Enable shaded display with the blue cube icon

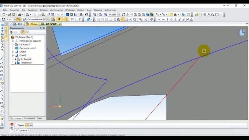pyautogui.click(x=147, y=15)
